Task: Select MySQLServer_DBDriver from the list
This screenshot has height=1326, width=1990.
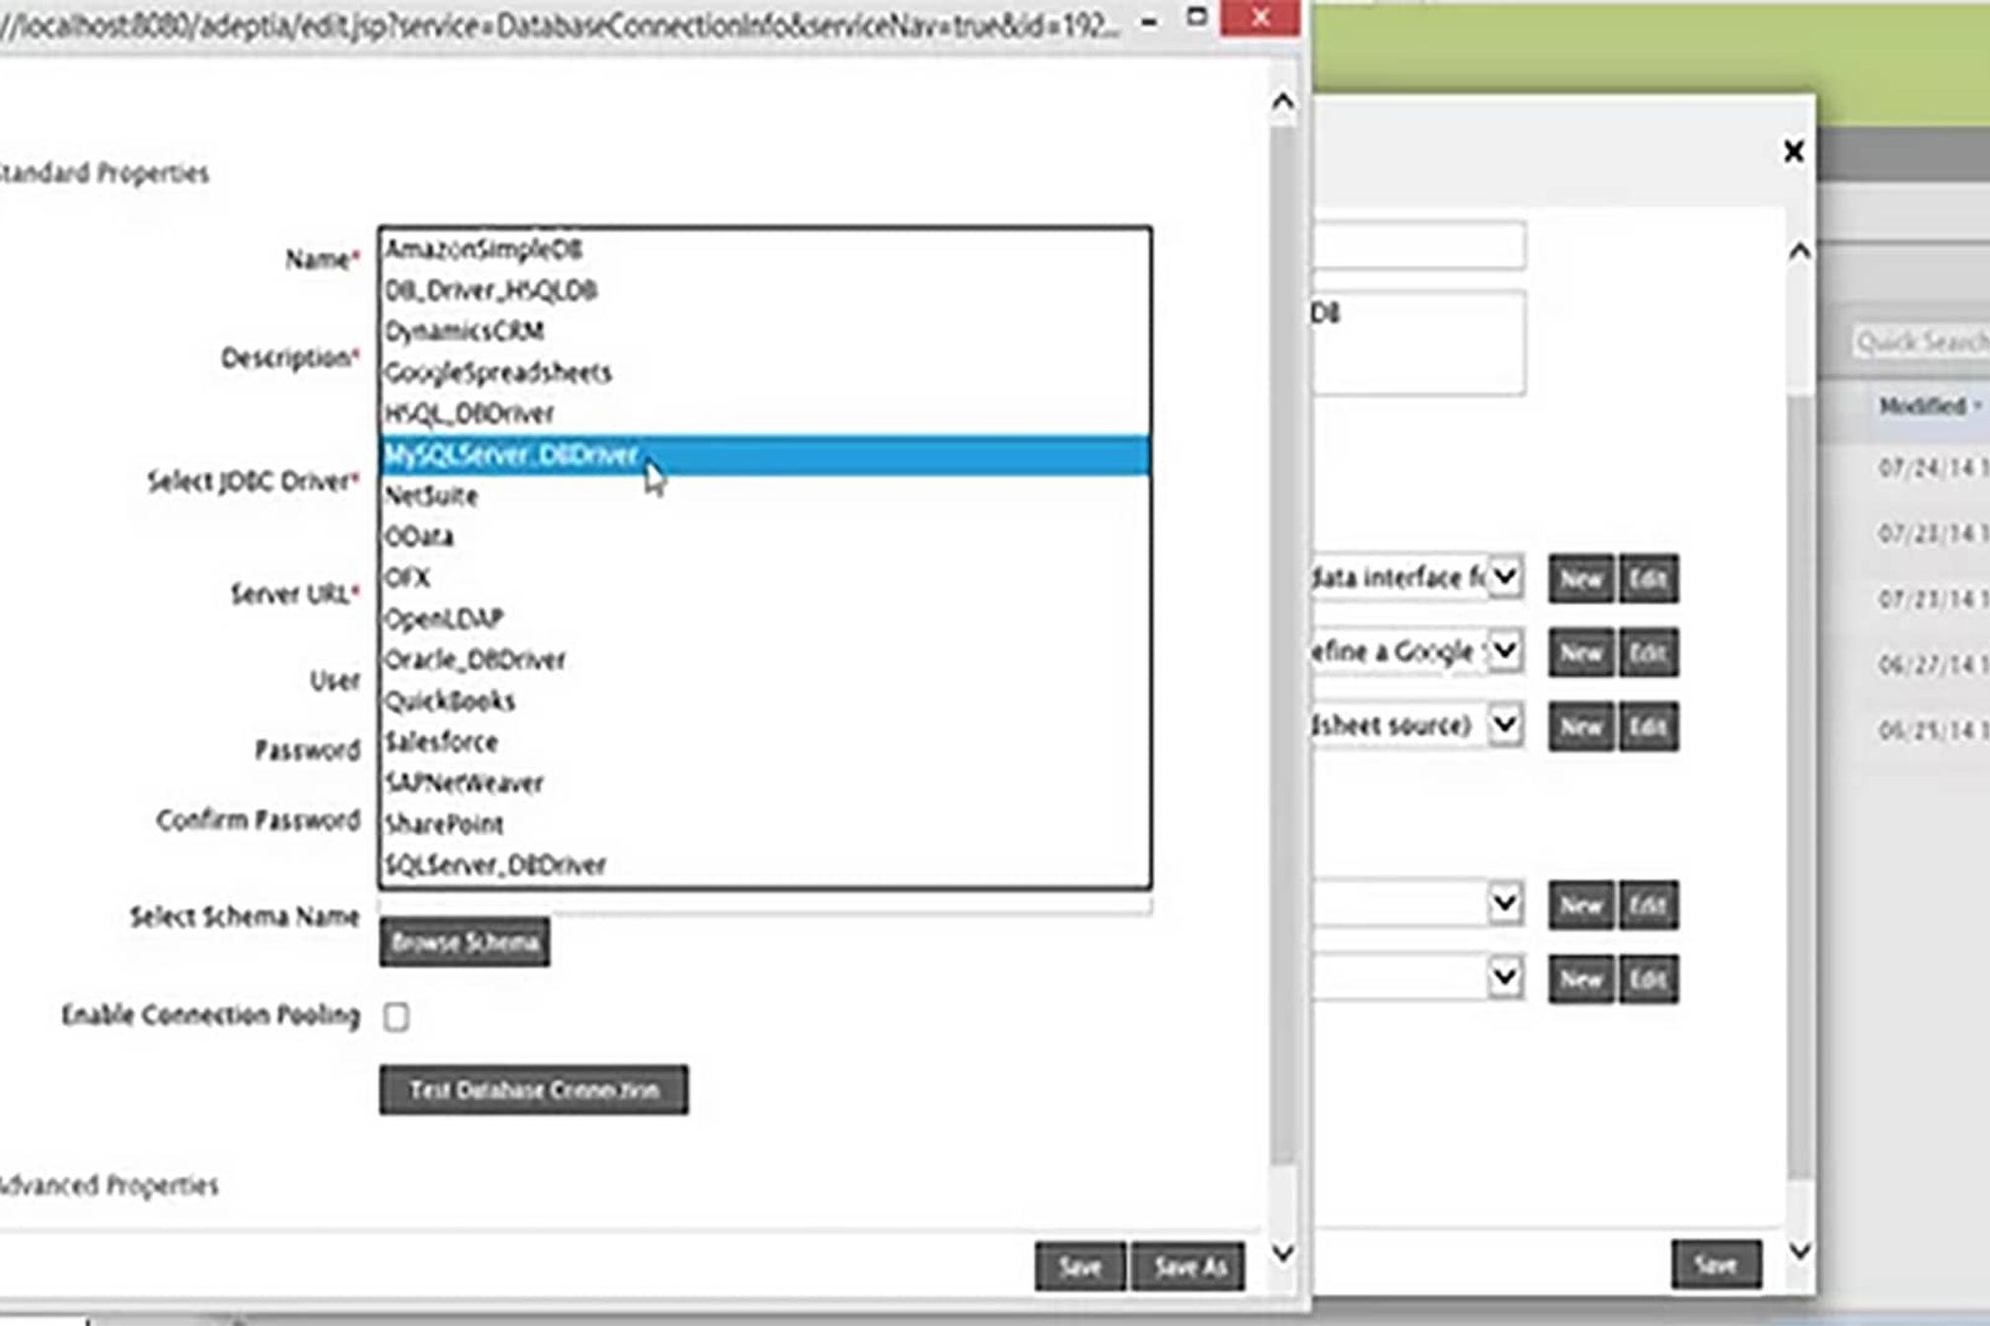Action: tap(511, 455)
